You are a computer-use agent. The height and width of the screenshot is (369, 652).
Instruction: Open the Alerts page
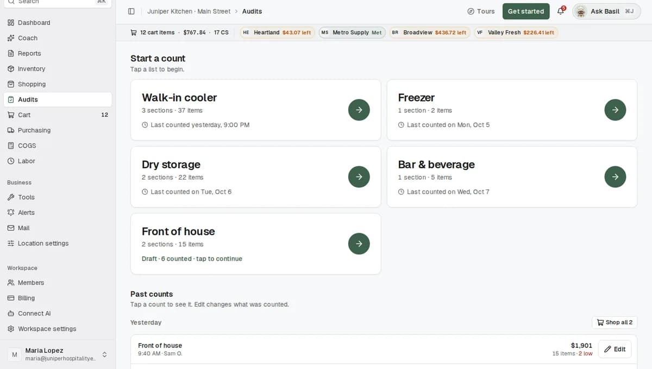click(x=58, y=213)
